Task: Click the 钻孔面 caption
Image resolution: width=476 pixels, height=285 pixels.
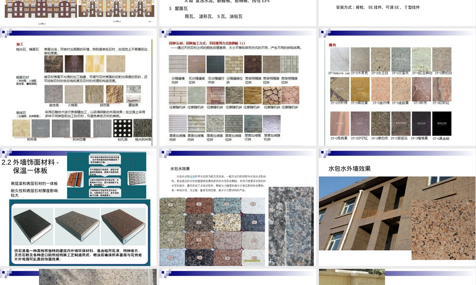Action: click(x=123, y=139)
